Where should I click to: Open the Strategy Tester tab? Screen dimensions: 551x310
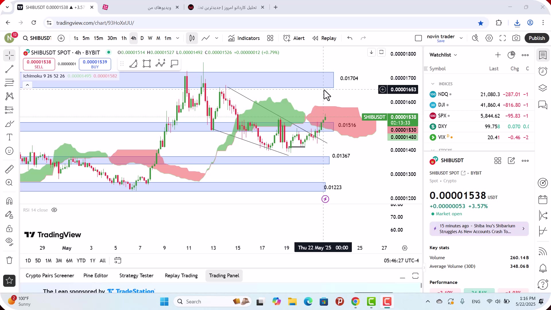[136, 276]
